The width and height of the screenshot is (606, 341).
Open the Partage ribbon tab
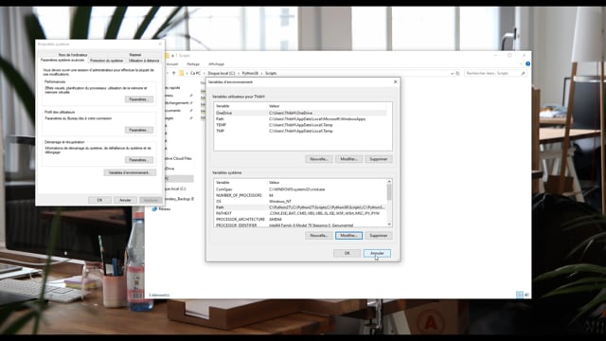[x=193, y=64]
